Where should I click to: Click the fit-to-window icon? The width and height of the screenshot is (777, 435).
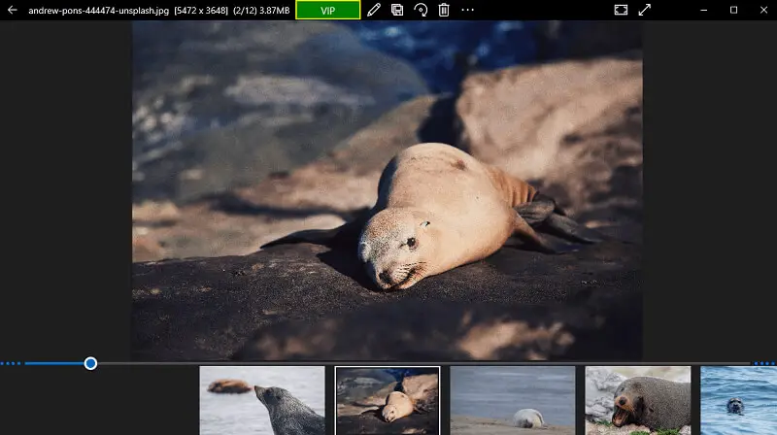click(621, 10)
